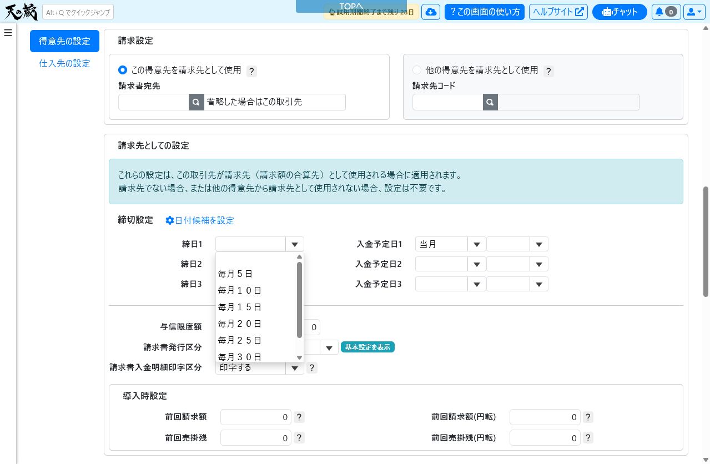
Task: Select 得意先の設定 tab
Action: pyautogui.click(x=64, y=41)
